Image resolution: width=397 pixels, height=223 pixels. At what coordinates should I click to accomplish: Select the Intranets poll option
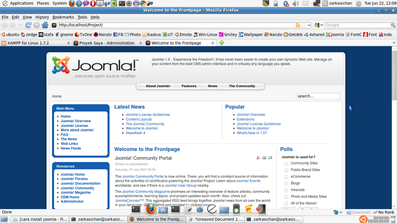pyautogui.click(x=286, y=190)
